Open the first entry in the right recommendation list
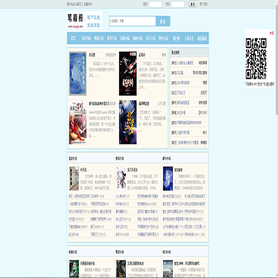The height and width of the screenshot is (278, 278). pos(189,63)
